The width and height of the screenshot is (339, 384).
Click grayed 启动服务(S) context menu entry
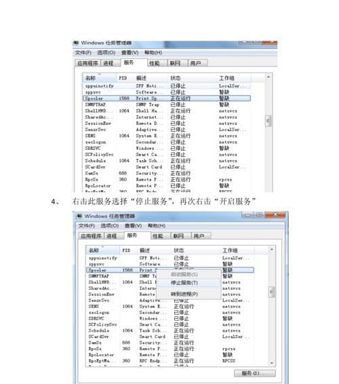point(188,274)
